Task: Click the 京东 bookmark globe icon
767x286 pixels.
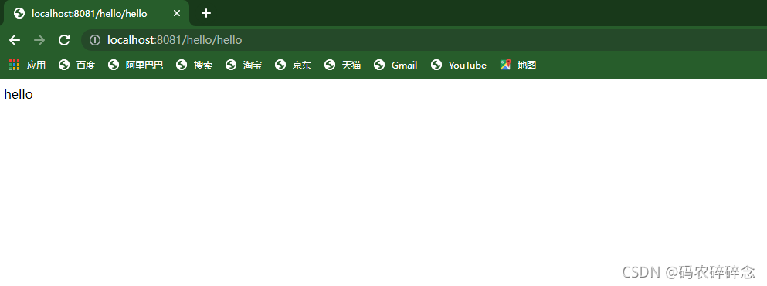Action: [x=280, y=65]
